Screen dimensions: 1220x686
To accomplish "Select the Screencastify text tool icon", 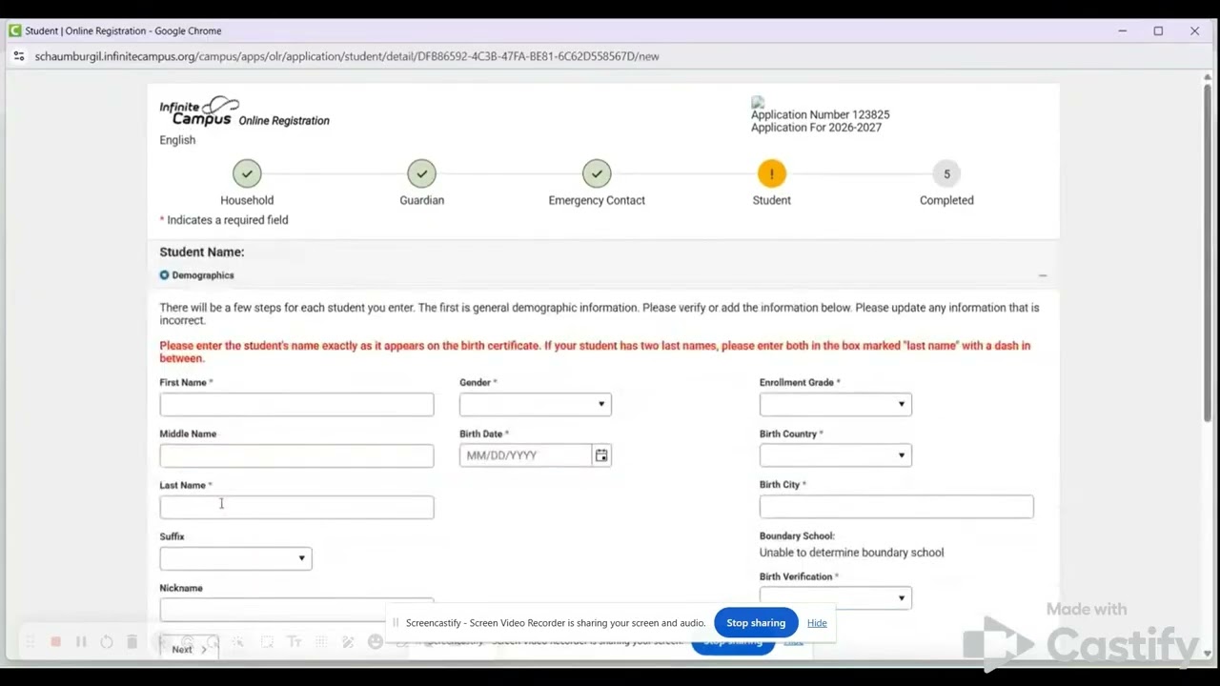I will coord(295,642).
